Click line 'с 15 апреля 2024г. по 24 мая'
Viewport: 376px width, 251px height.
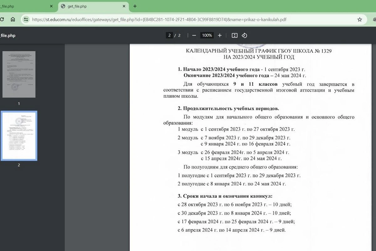242,158
